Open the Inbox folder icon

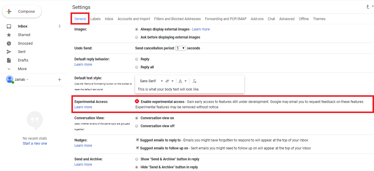click(x=9, y=26)
